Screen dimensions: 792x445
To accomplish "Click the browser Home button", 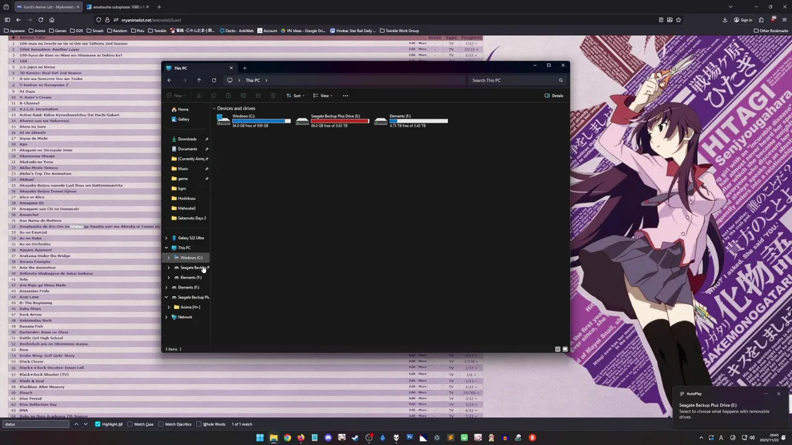I will coord(51,20).
